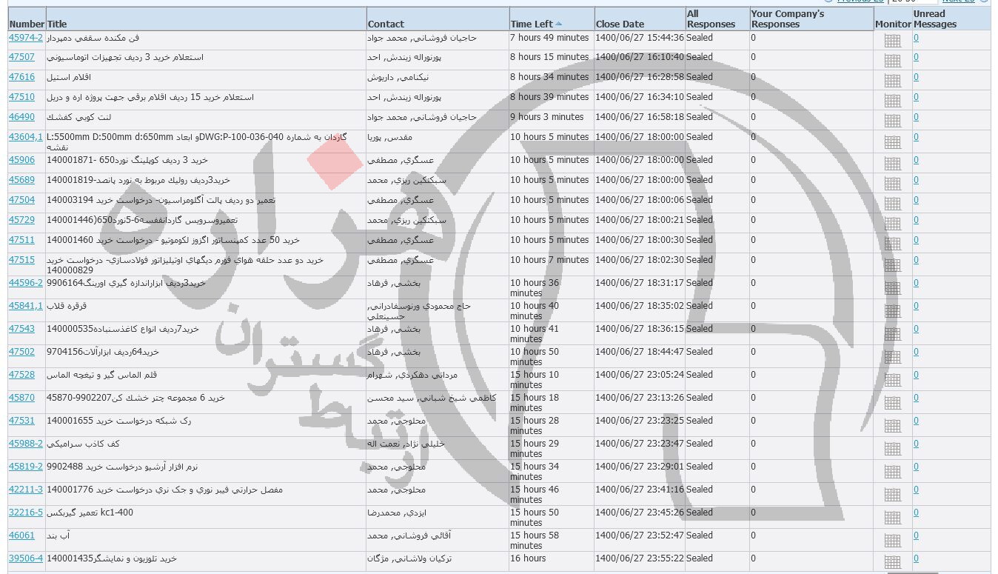
Task: Open unread messages count for 46061
Action: coord(916,535)
